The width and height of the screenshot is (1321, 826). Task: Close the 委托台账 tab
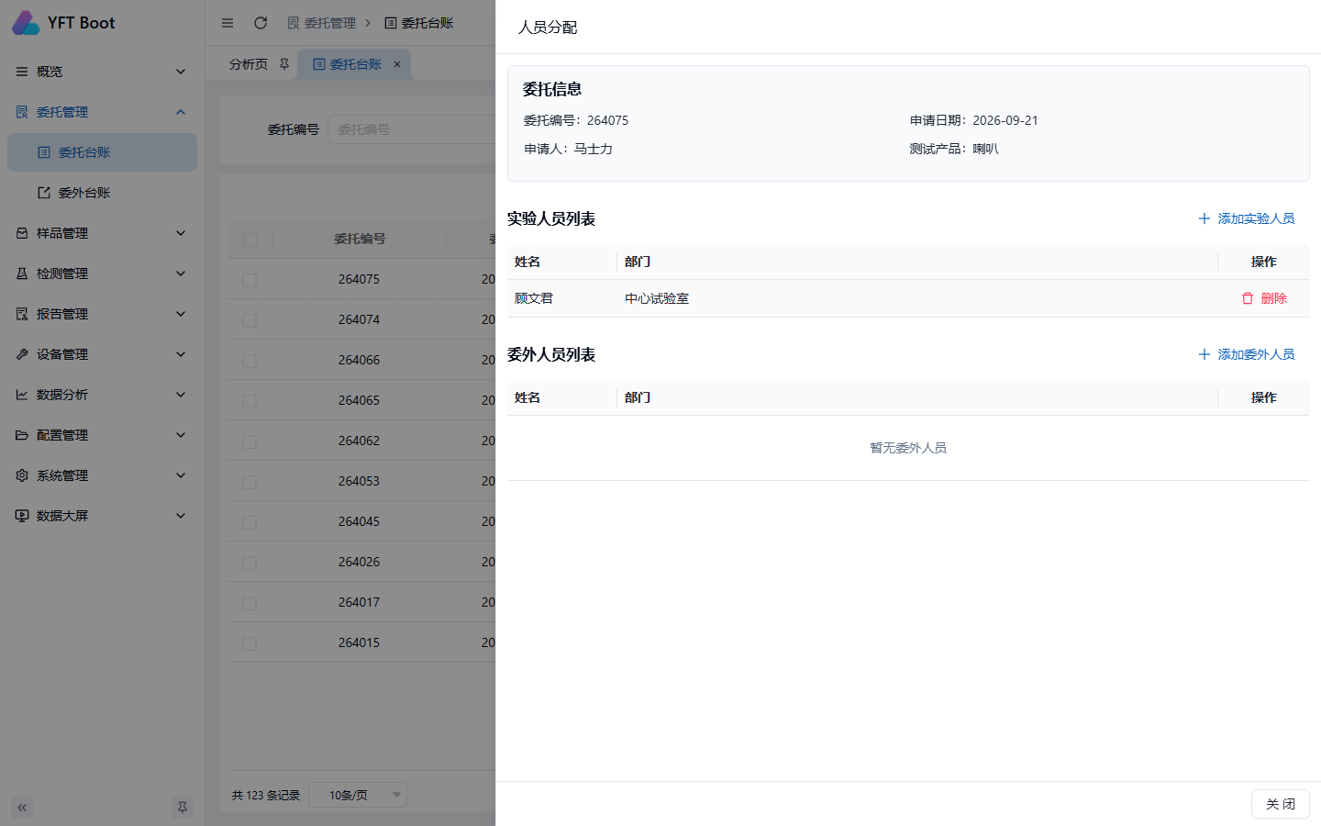pos(397,64)
